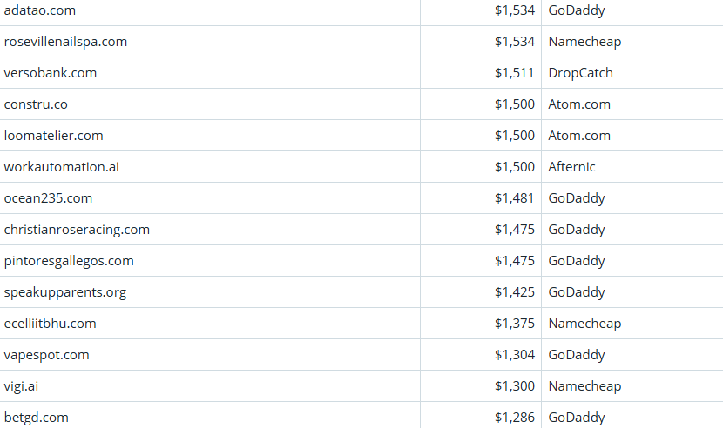Click the $1,481 price cell
The image size is (723, 428).
[x=514, y=198]
